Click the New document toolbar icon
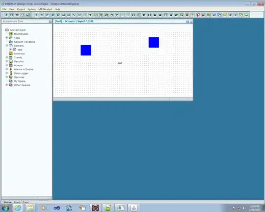The height and width of the screenshot is (212, 265). click(x=6, y=15)
